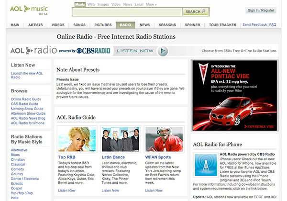Viewport: 287px width, 201px height.
Task: Open the CBS Radio Guide link
Action: 24,104
